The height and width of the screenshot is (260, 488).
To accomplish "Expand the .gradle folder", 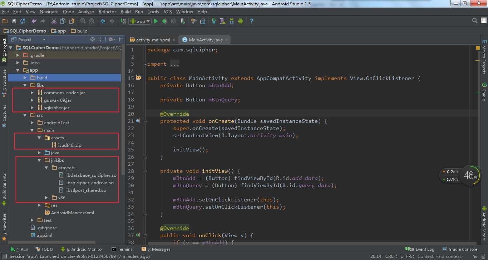I will (x=18, y=55).
